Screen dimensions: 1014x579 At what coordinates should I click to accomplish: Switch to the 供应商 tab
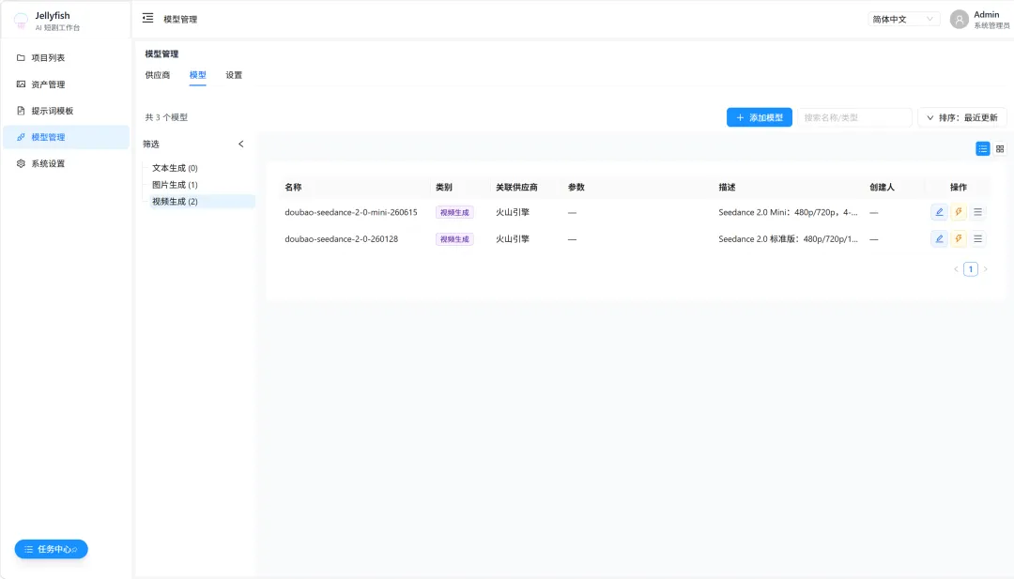(157, 75)
